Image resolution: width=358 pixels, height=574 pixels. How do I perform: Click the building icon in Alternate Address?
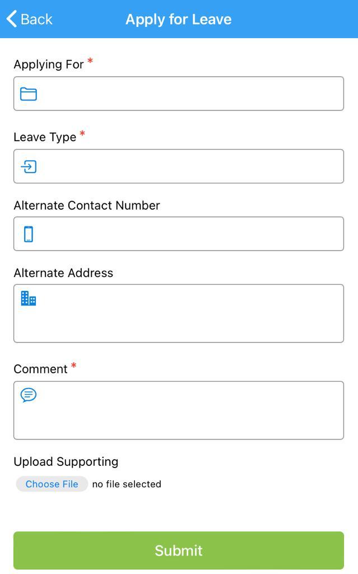pyautogui.click(x=29, y=298)
